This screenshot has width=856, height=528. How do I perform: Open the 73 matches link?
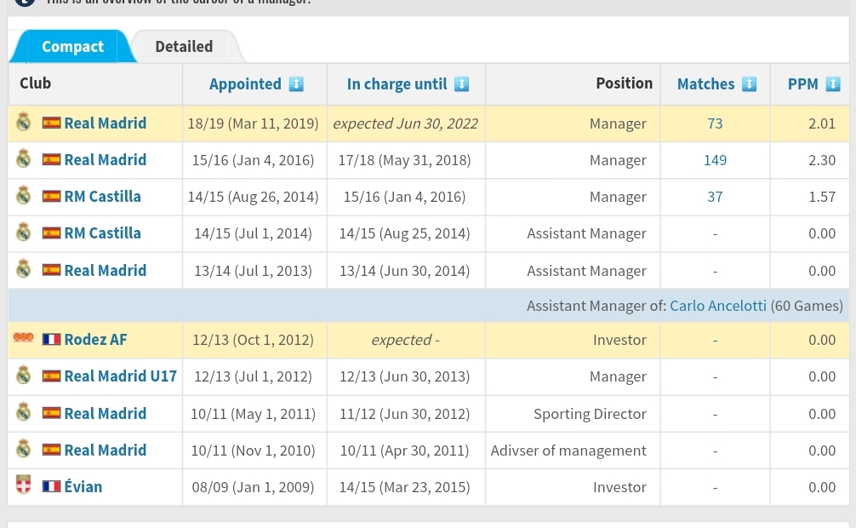(x=715, y=123)
